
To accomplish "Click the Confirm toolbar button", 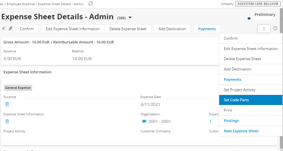I will (27, 29).
